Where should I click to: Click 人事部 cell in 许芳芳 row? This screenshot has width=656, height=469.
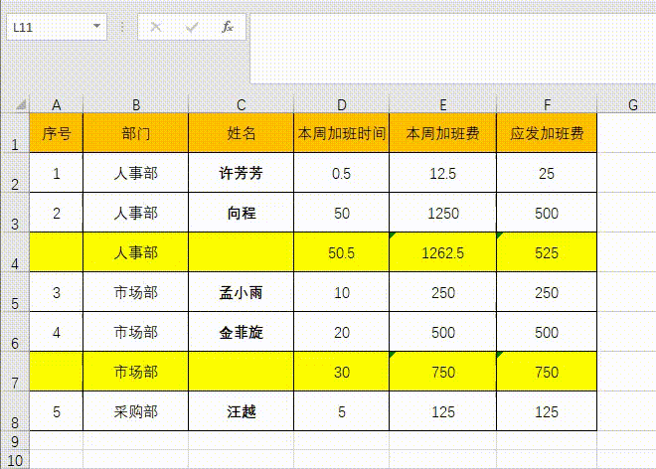tap(135, 173)
